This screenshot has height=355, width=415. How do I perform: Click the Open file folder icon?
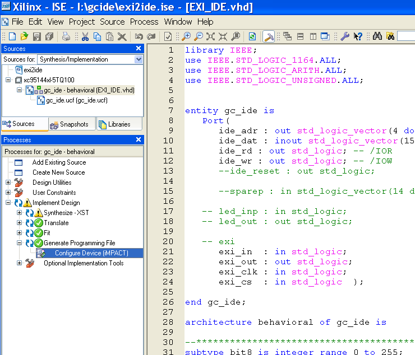coord(24,36)
